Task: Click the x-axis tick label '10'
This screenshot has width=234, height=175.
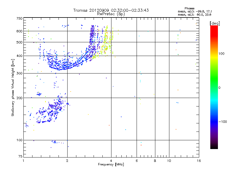Action: [169, 161]
